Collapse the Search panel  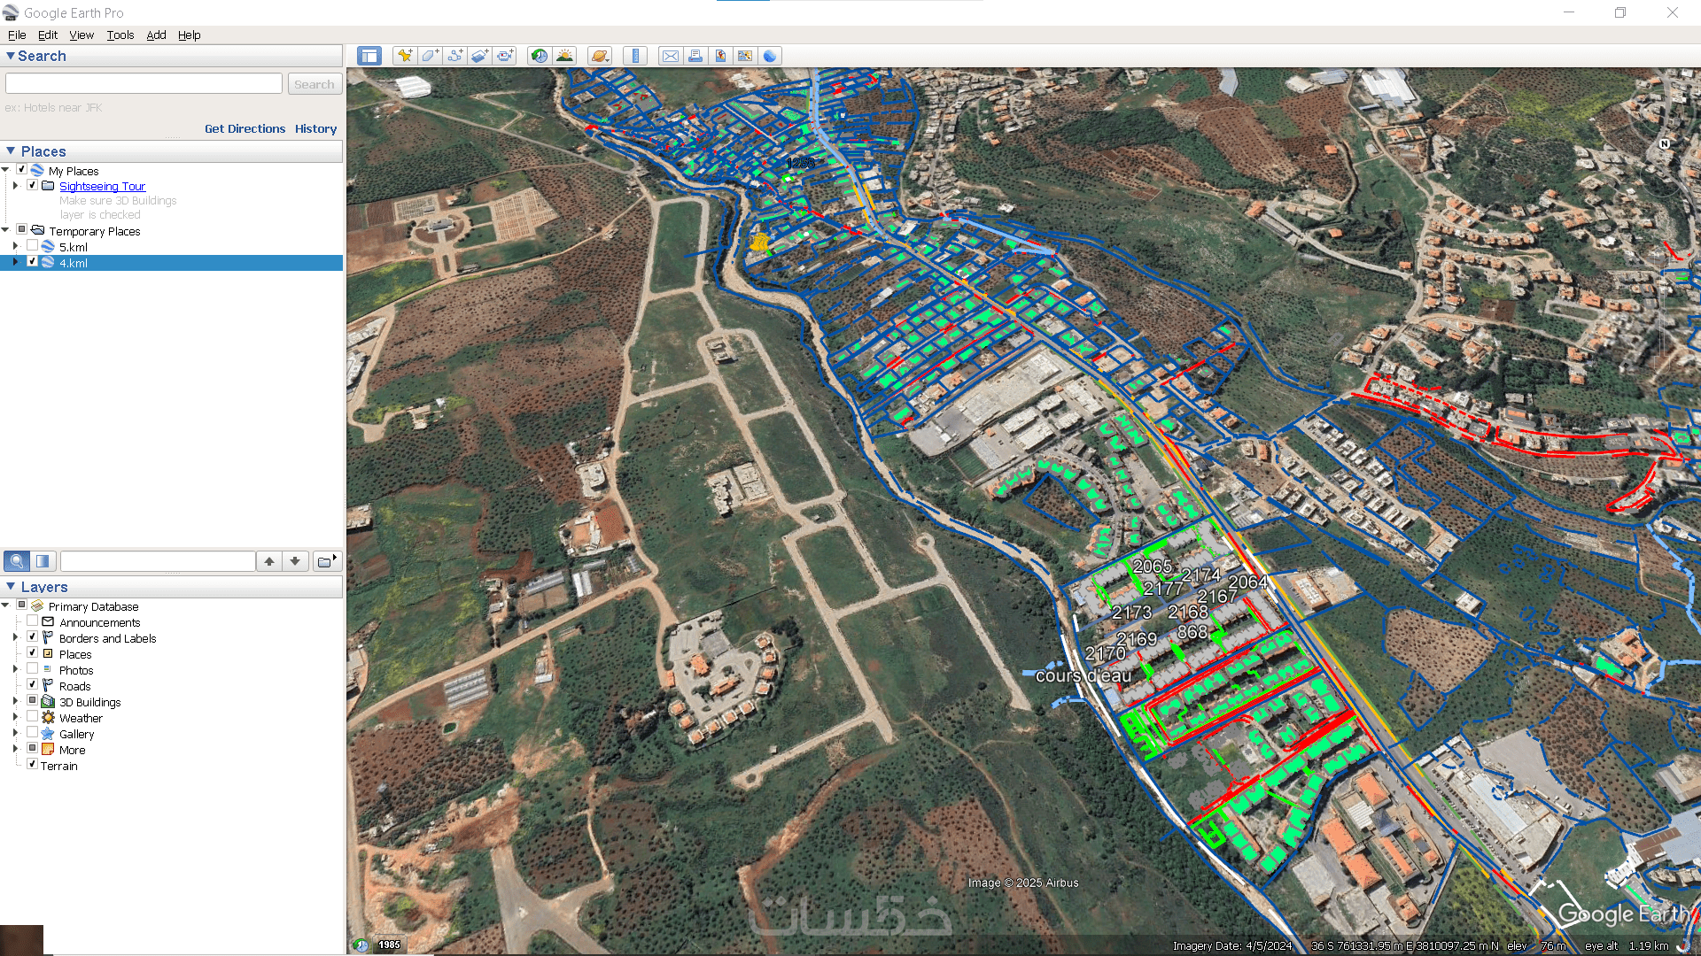click(11, 56)
